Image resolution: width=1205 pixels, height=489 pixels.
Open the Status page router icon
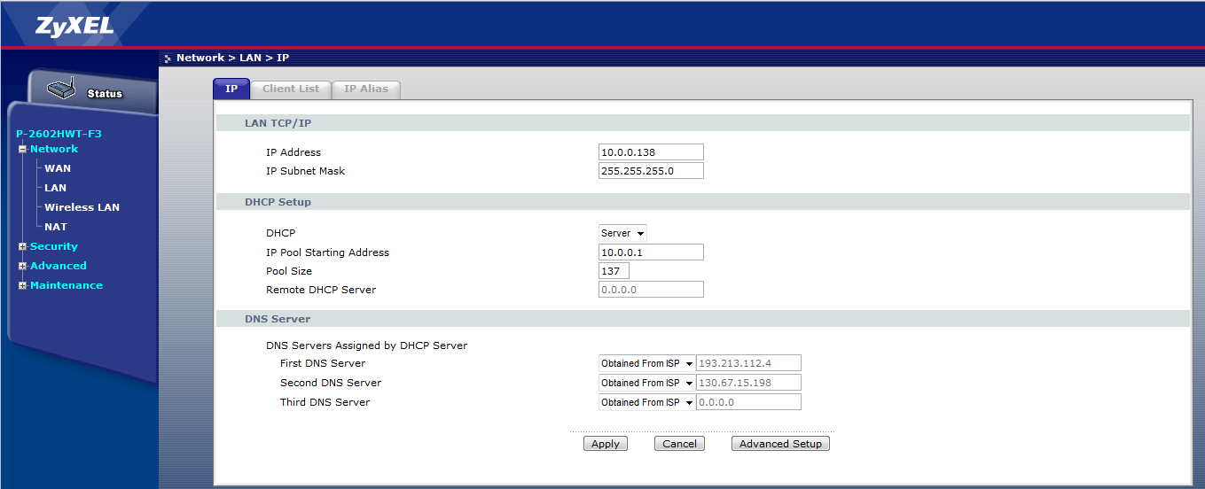61,89
